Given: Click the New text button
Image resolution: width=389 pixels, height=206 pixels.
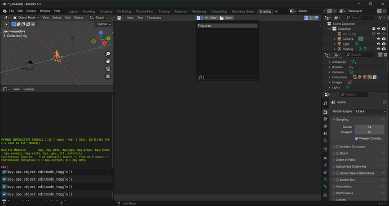Looking at the screenshot, I should tap(211, 18).
